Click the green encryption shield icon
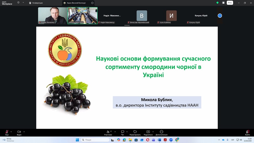Image resolution: width=254 pixels, height=143 pixels. [217, 3]
